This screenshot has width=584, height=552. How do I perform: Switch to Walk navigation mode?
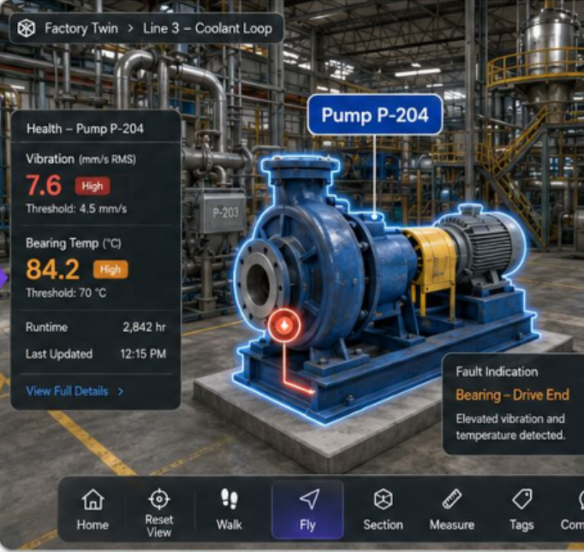pyautogui.click(x=229, y=509)
